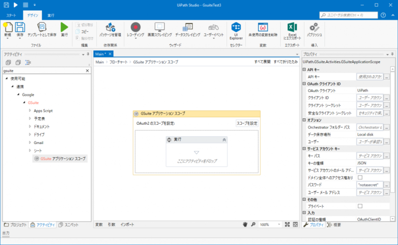398x245 pixels.
Task: Click the クライアント ID input field
Action: point(370,97)
